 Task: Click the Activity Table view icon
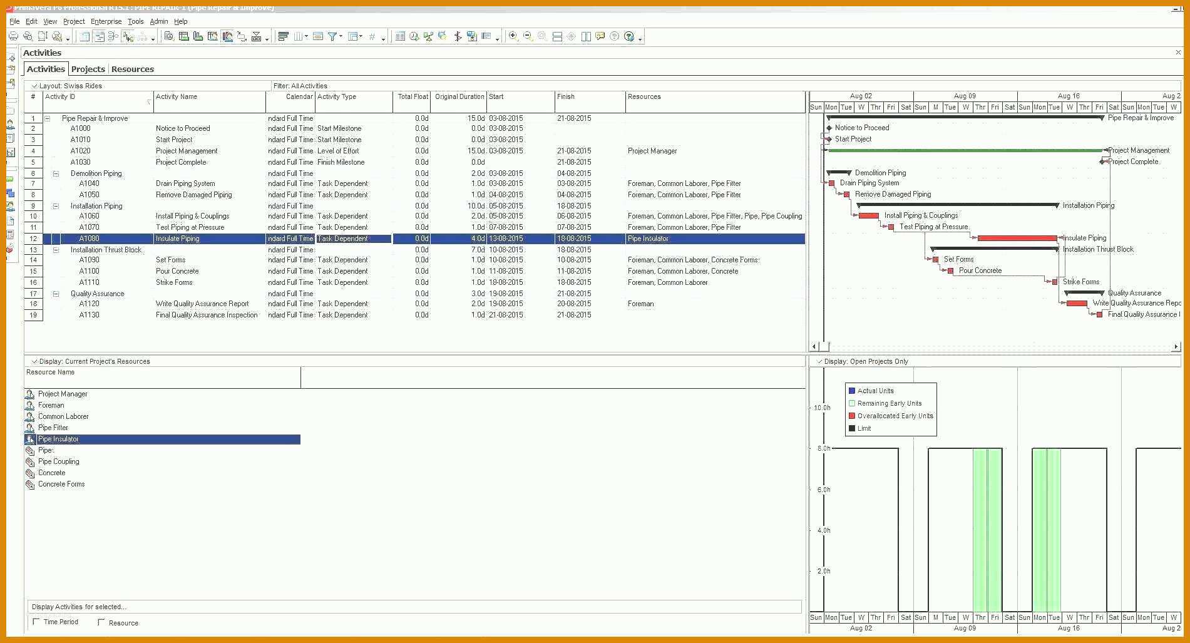(x=85, y=36)
